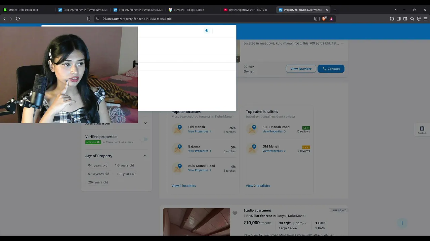The width and height of the screenshot is (430, 241).
Task: Switch to the kamothe - Google Search tab
Action: [x=193, y=10]
